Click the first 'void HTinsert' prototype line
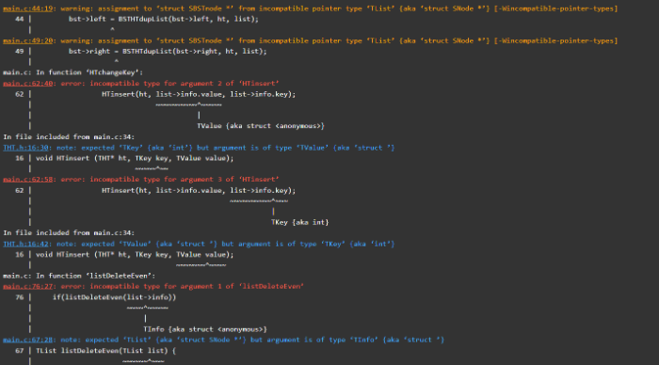This screenshot has height=365, width=659. click(x=135, y=158)
